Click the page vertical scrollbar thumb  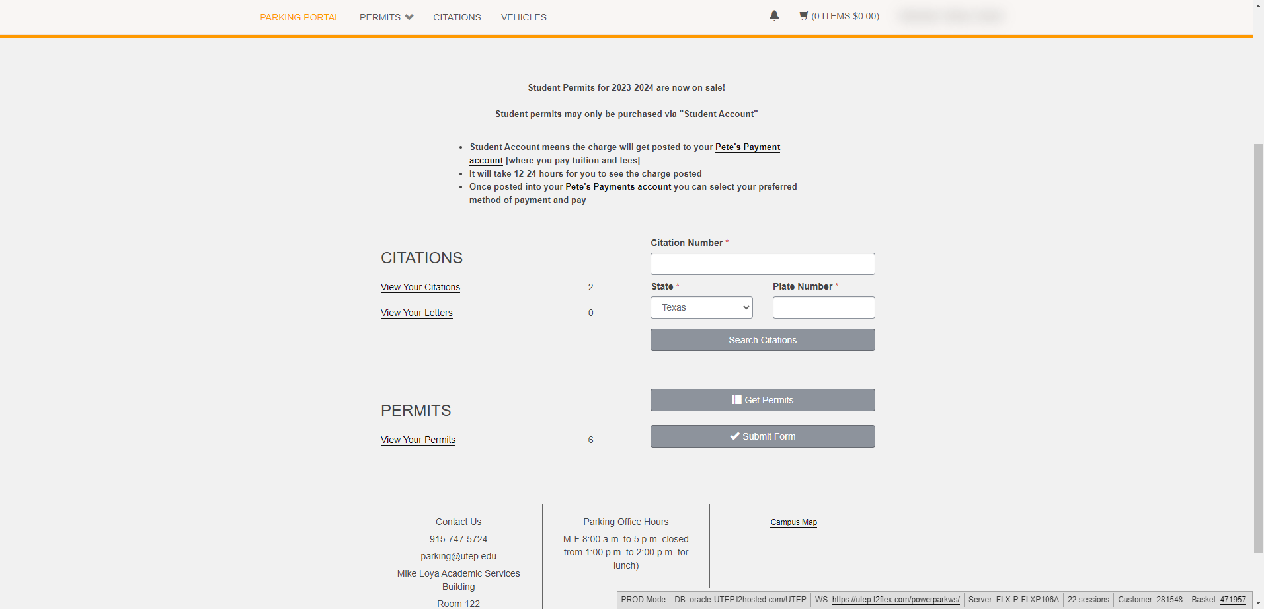coord(1258,347)
